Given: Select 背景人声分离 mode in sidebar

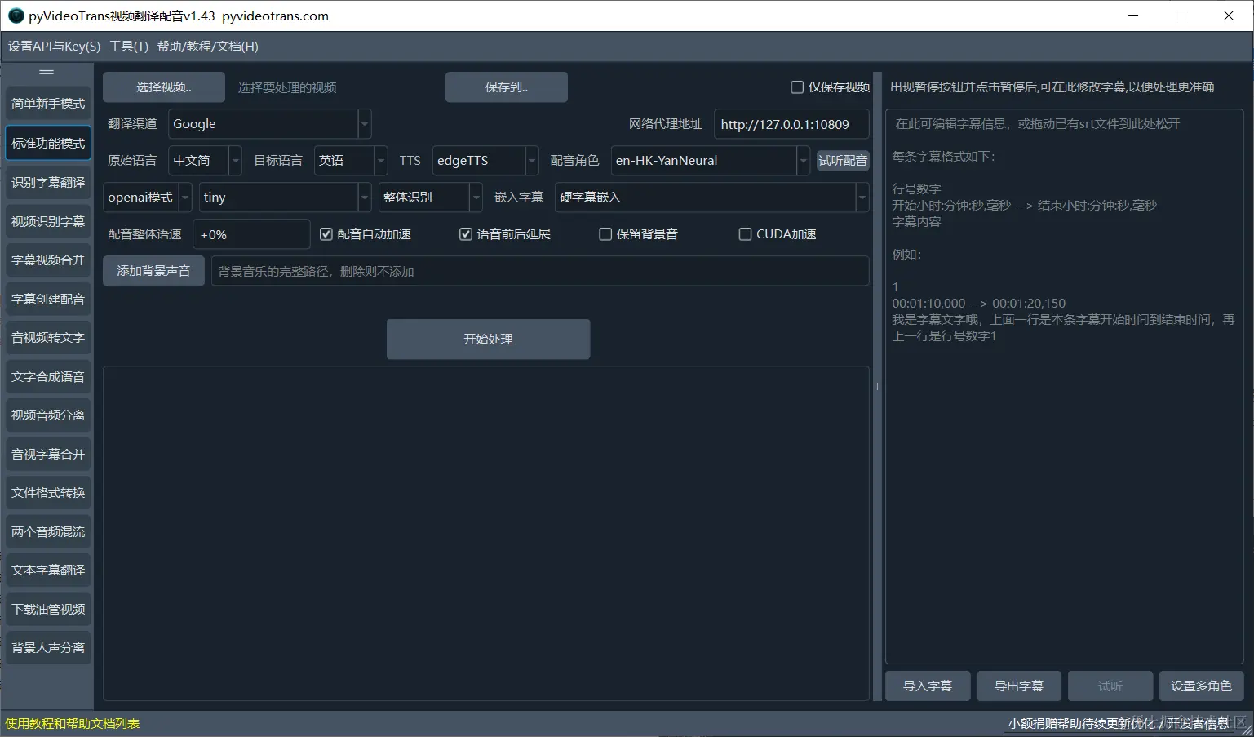Looking at the screenshot, I should 48,647.
